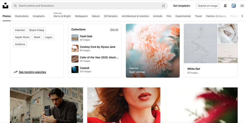Open blurred red and green plant photo

coord(201,105)
